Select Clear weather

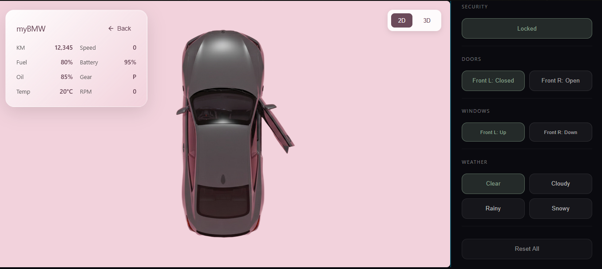tap(493, 184)
